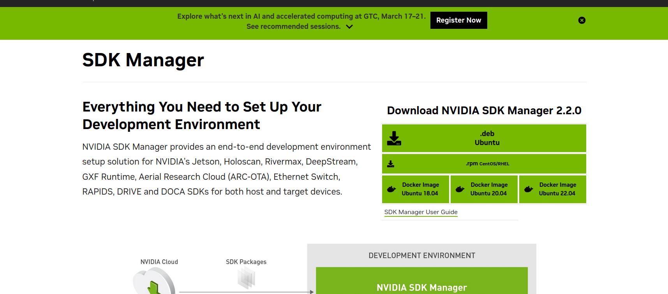Download the .deb Ubuntu package
Screen dimensions: 668x294
click(484, 138)
